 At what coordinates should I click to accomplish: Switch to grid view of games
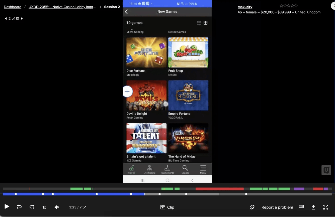[x=206, y=23]
